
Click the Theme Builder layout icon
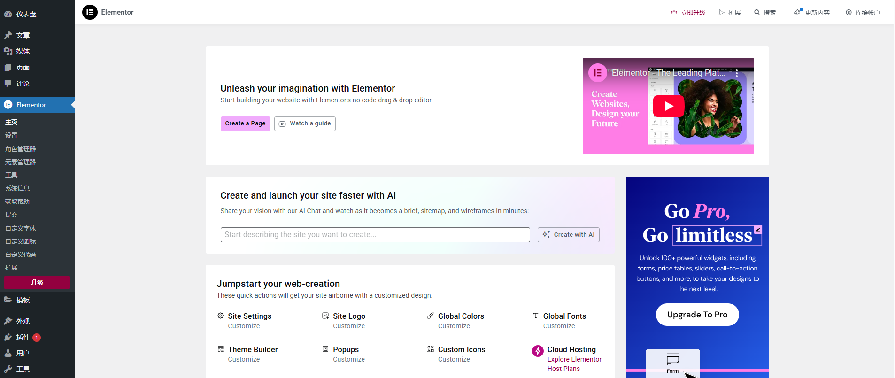[x=221, y=349]
